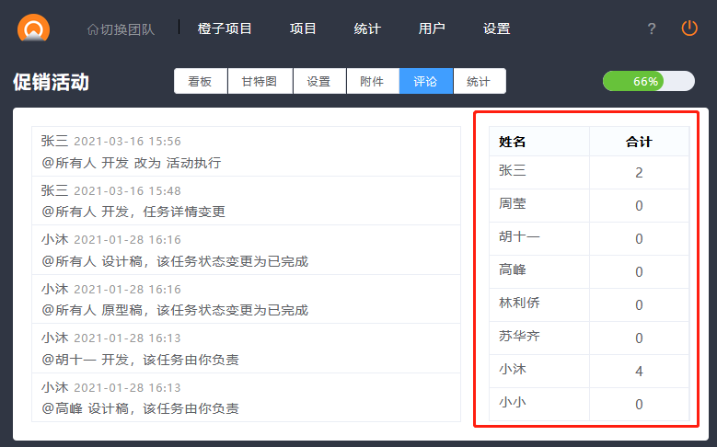The image size is (717, 447).
Task: Select the 小沐 row in table
Action: (589, 371)
